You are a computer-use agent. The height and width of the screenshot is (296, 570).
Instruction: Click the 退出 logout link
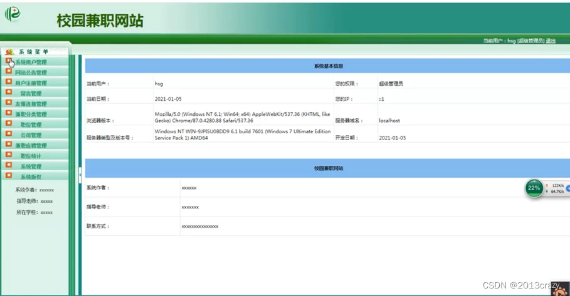pyautogui.click(x=551, y=41)
